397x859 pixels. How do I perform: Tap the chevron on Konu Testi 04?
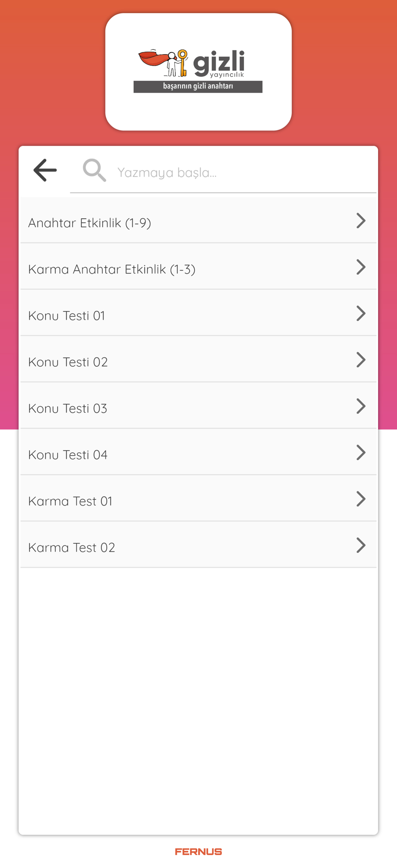[x=361, y=453]
